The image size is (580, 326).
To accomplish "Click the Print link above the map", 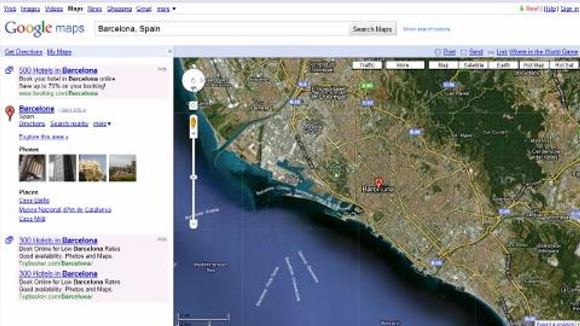I will tap(449, 52).
